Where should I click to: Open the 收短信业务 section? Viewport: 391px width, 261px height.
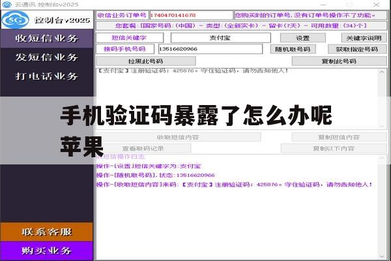pyautogui.click(x=47, y=38)
